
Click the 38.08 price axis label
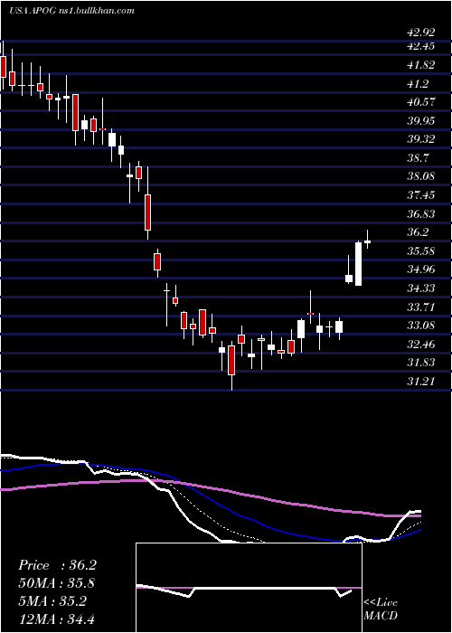[x=421, y=176]
